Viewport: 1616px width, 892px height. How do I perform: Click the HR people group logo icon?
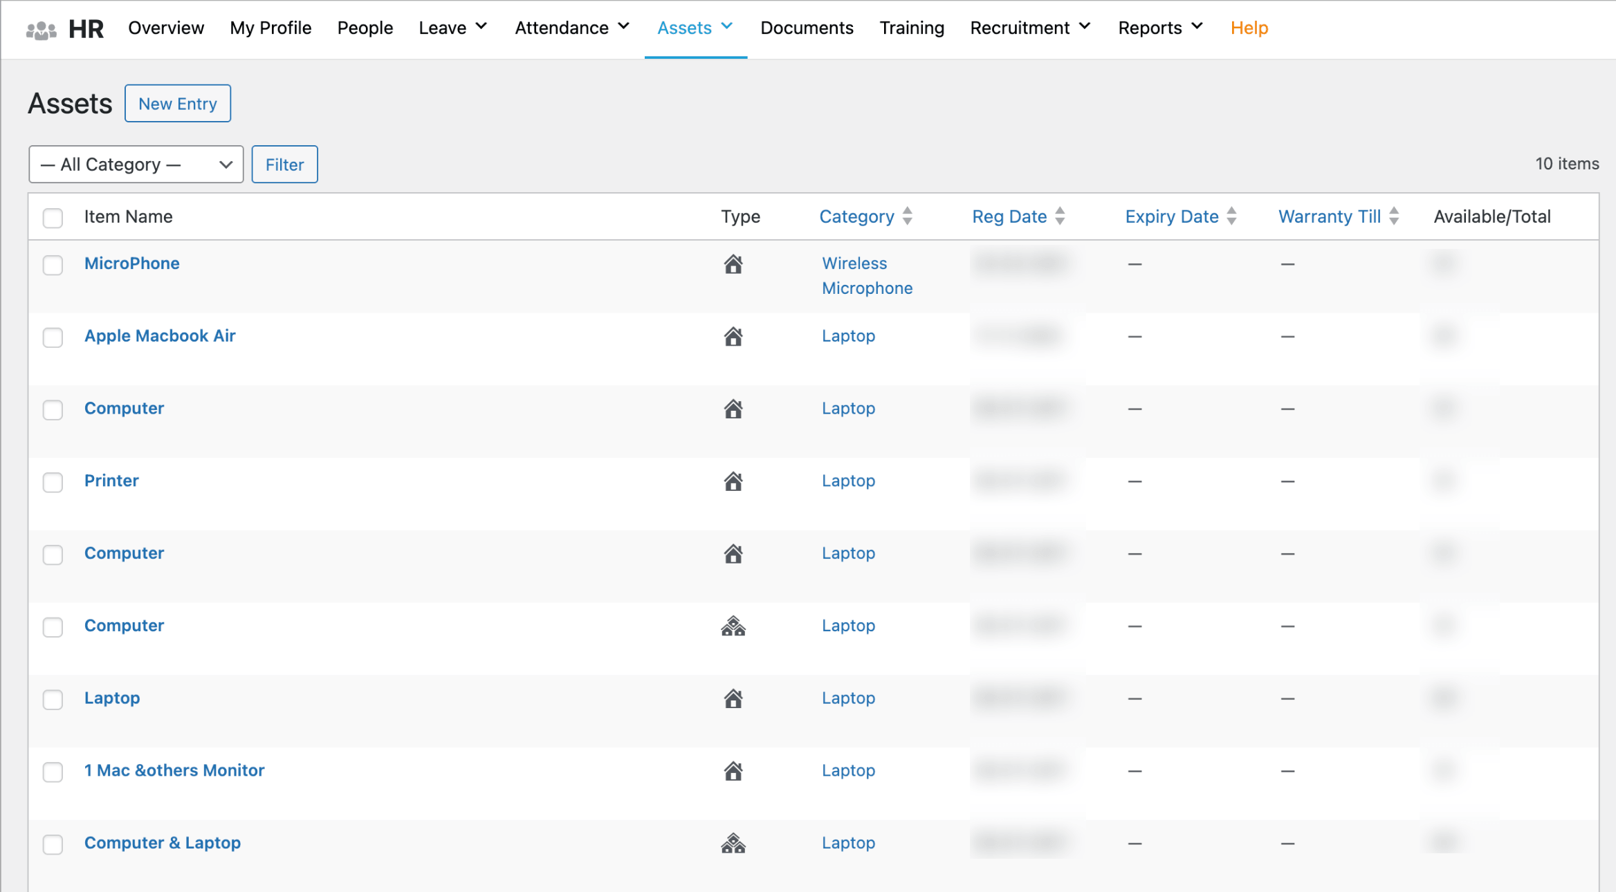tap(41, 29)
